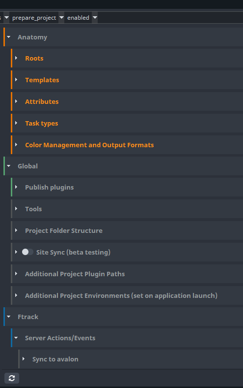
Task: Open the enabled dropdown arrow
Action: pos(95,18)
